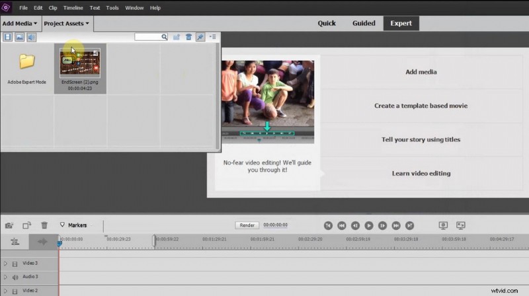Open the Tools menu

pyautogui.click(x=112, y=8)
